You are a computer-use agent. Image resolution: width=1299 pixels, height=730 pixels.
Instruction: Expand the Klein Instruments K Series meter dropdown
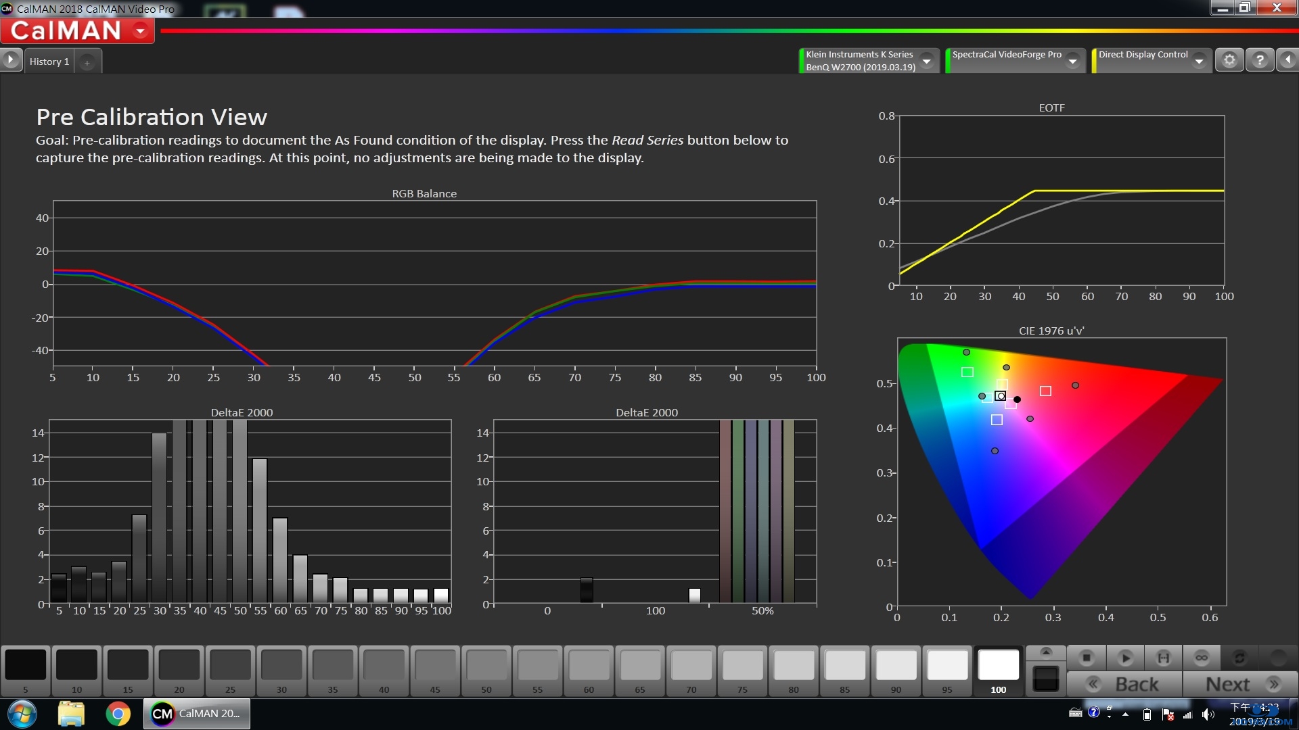tap(927, 61)
